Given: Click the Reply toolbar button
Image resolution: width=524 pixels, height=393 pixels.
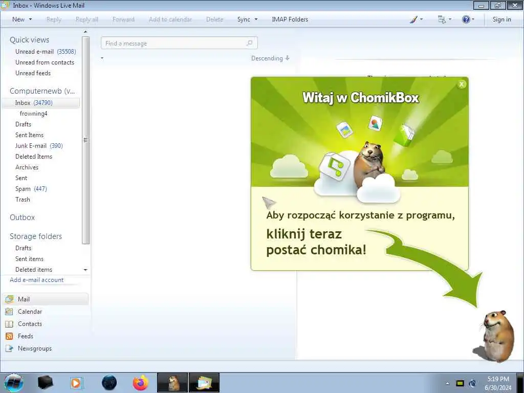Looking at the screenshot, I should (x=54, y=19).
